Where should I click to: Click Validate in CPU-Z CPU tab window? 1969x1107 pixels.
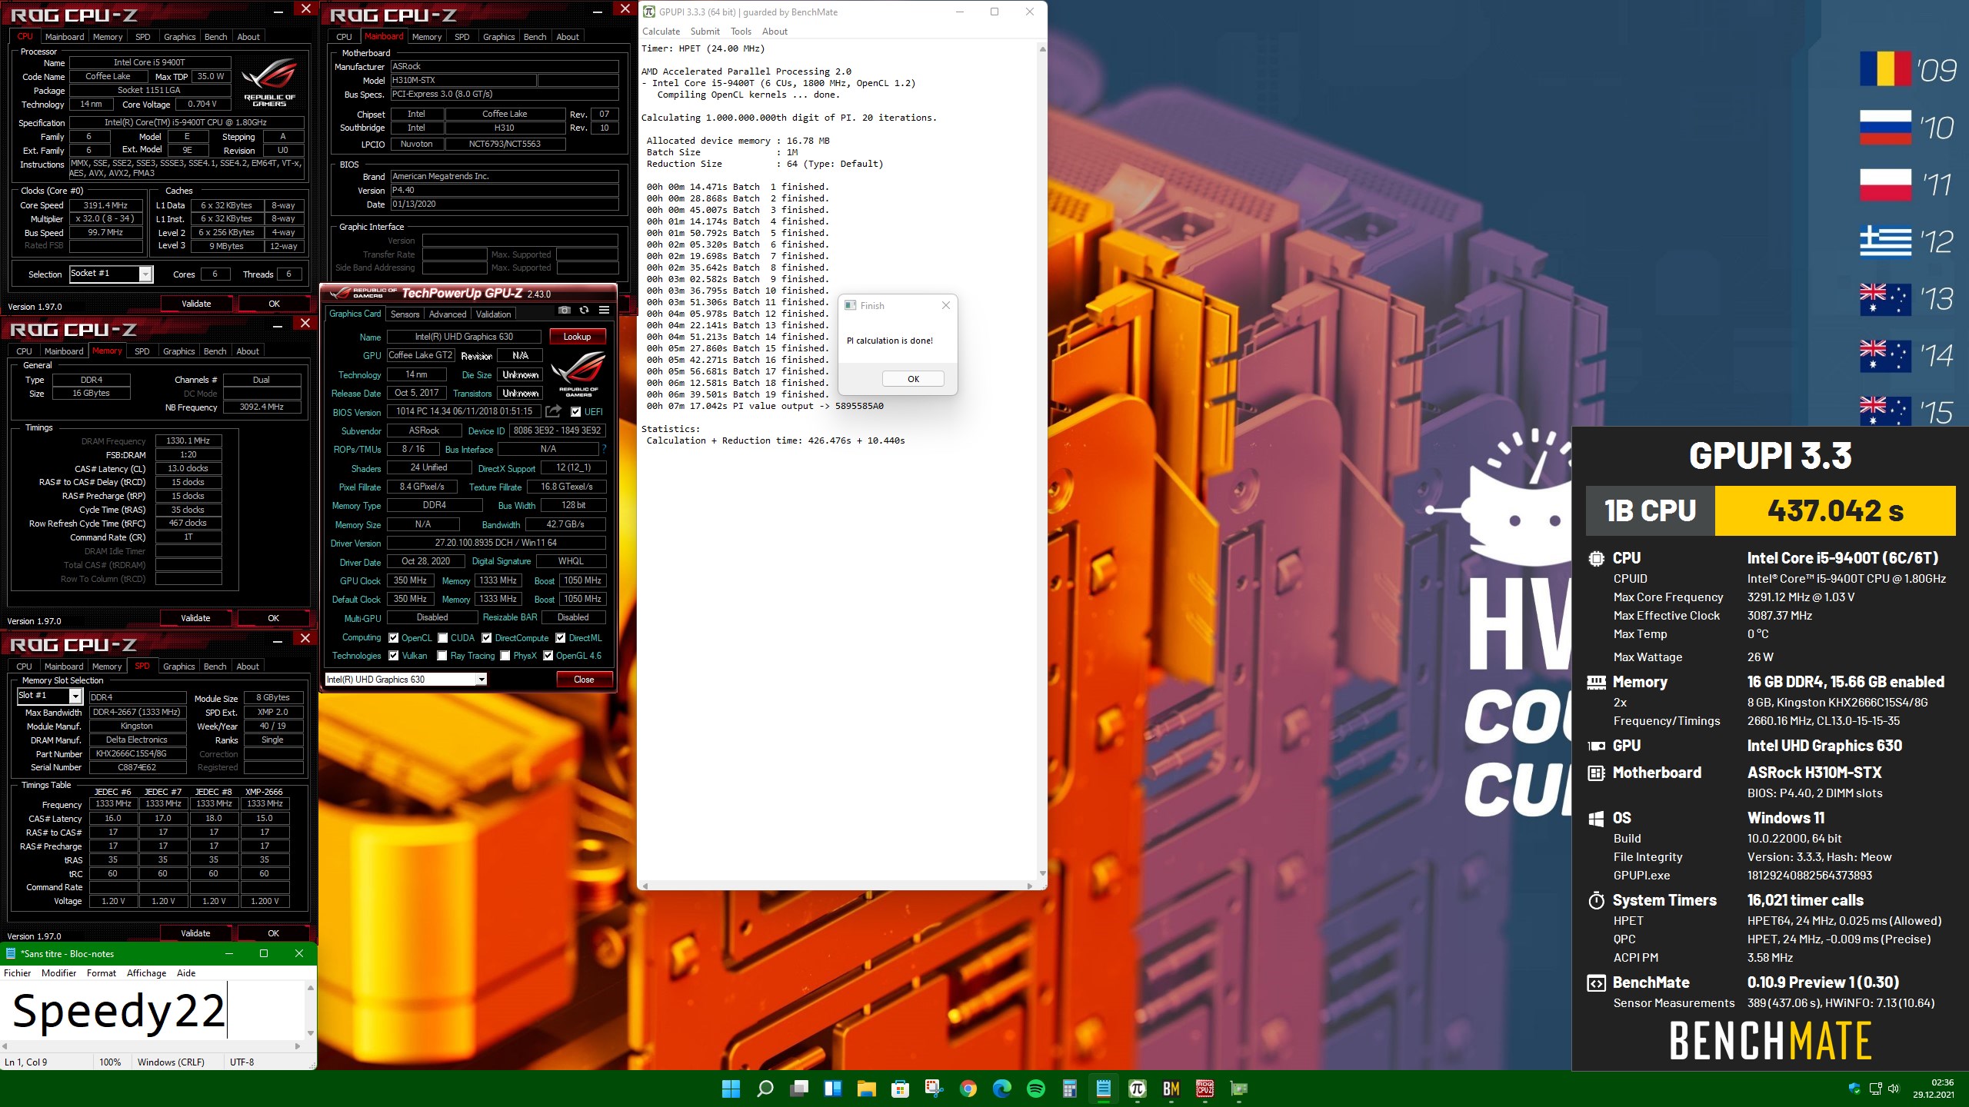(196, 304)
